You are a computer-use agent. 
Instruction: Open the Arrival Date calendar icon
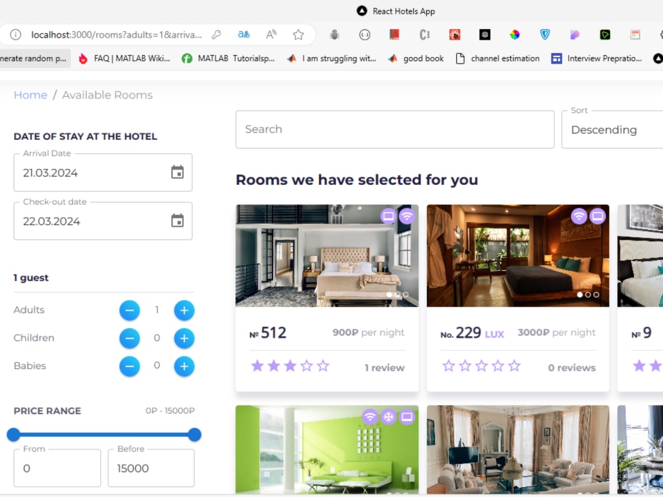177,171
